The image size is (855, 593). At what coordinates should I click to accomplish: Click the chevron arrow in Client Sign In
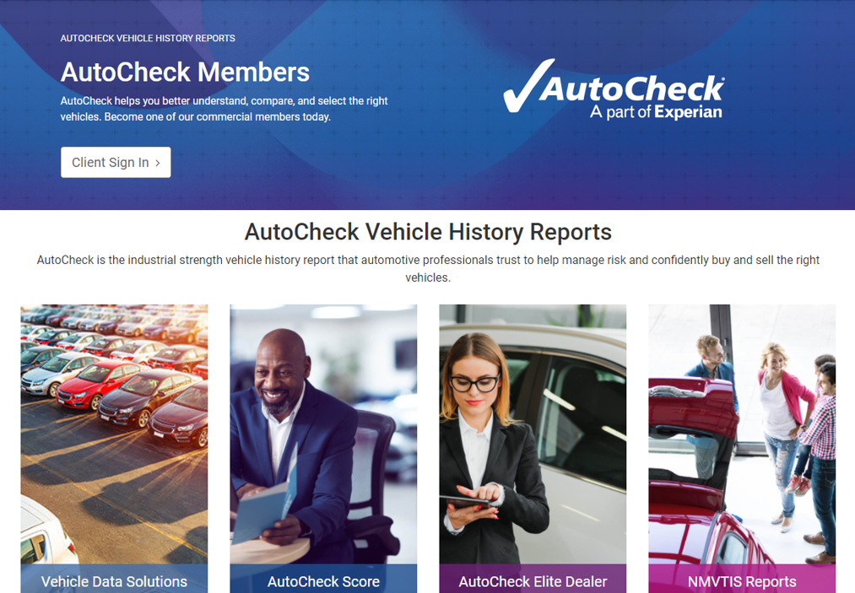click(x=158, y=163)
